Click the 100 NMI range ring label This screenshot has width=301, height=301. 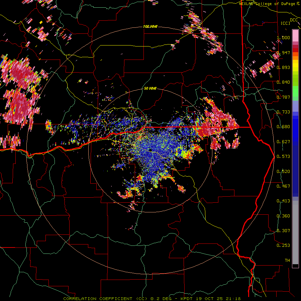tap(150, 26)
